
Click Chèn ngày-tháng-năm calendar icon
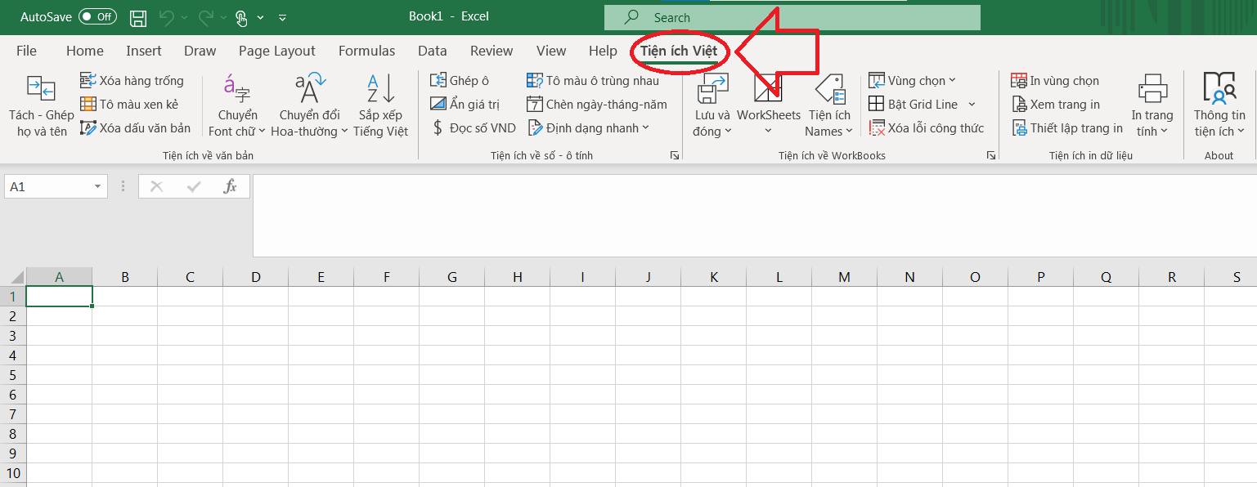point(535,105)
